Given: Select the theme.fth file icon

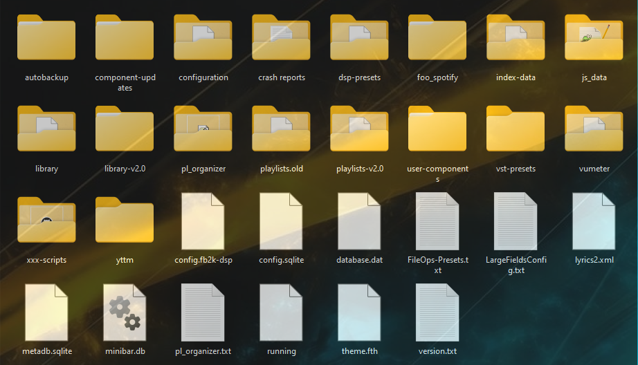Looking at the screenshot, I should coord(359,312).
